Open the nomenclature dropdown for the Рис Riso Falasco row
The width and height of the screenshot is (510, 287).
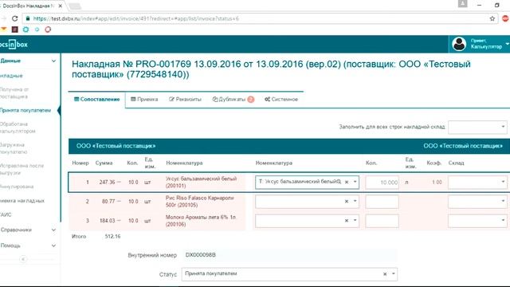[x=355, y=201]
